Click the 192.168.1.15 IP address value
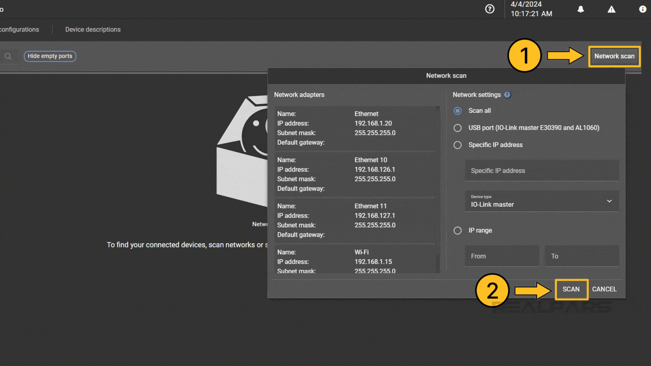The image size is (651, 366). [x=373, y=262]
